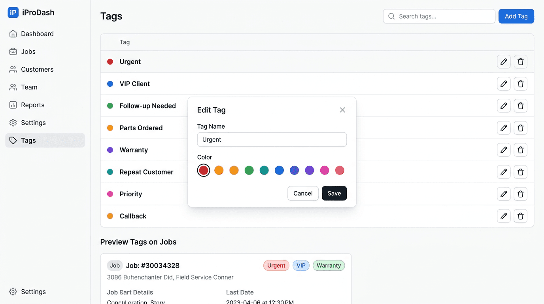Open Dashboard from the sidebar
Image resolution: width=544 pixels, height=304 pixels.
point(13,34)
